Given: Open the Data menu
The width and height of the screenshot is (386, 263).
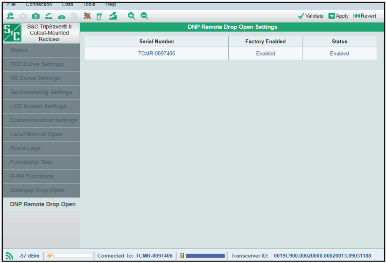Looking at the screenshot, I should click(68, 4).
